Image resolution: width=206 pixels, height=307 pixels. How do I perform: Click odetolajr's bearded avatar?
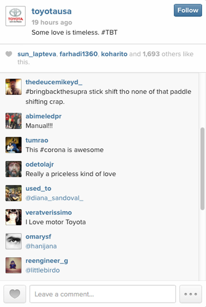tap(14, 169)
